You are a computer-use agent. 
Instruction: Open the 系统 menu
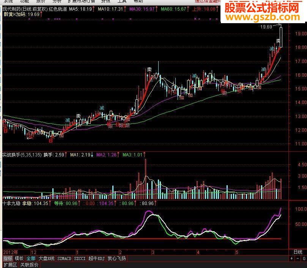(8, 1)
